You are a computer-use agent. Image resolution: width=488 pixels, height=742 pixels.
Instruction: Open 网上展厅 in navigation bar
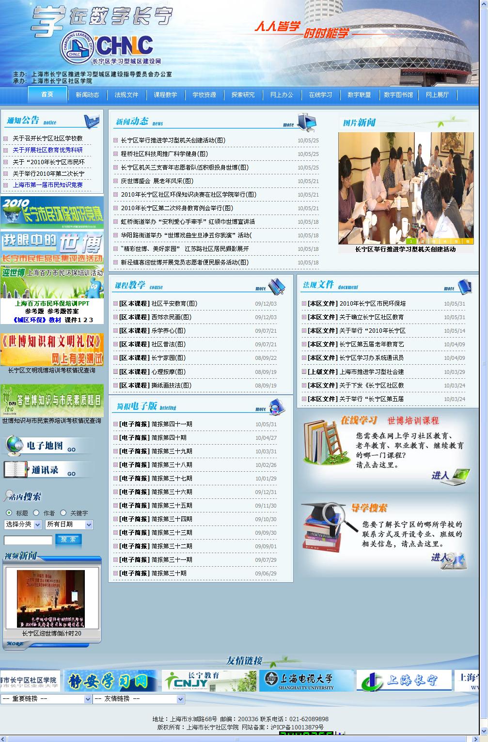437,95
